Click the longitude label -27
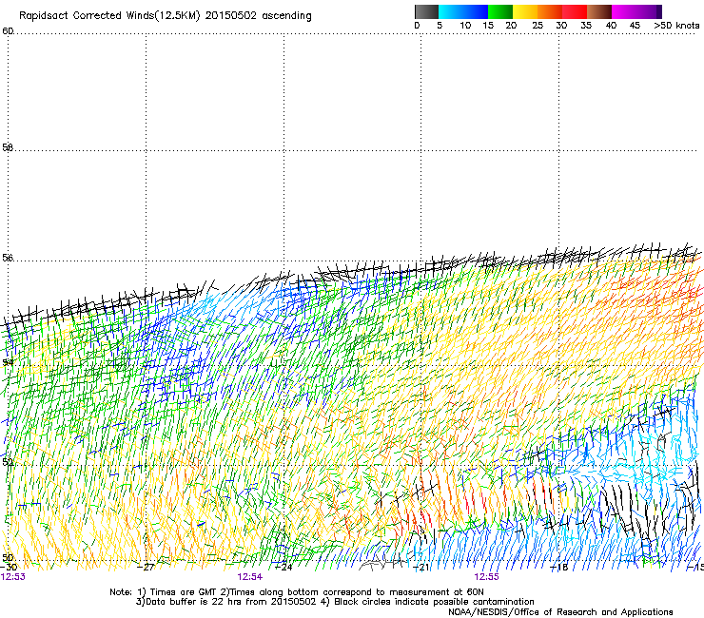This screenshot has width=704, height=618. (147, 567)
